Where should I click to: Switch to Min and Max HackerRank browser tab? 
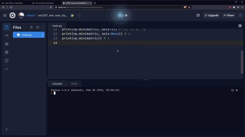44,3
